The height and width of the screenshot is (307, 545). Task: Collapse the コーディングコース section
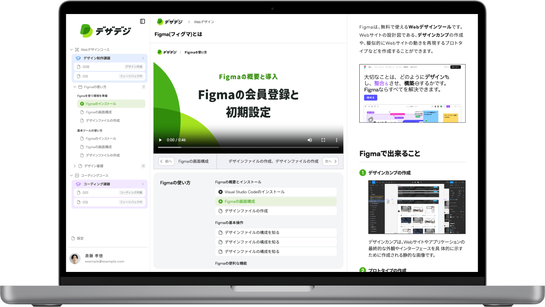pos(71,175)
